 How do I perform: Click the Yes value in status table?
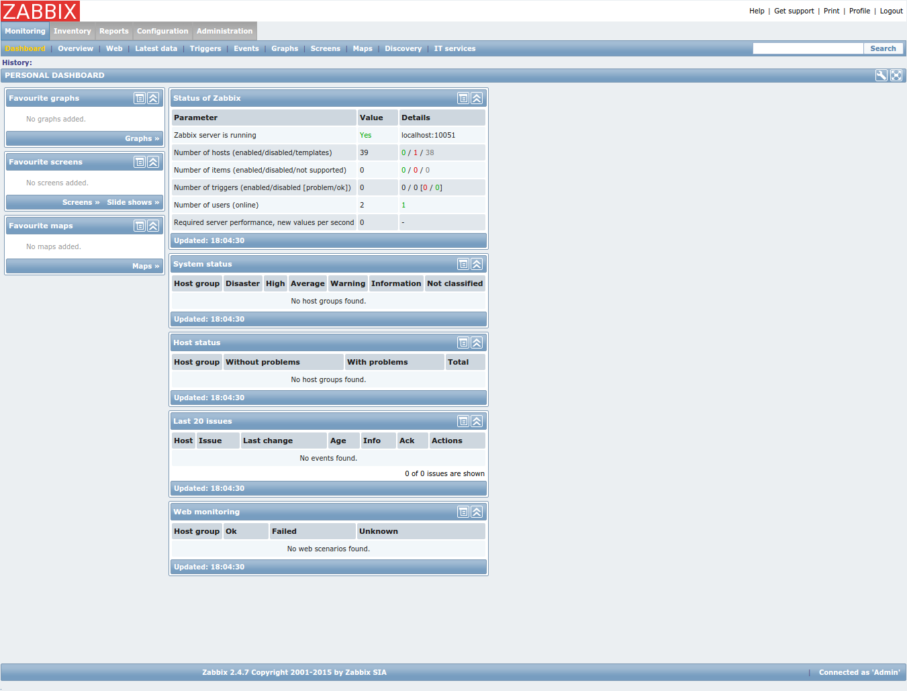click(365, 135)
